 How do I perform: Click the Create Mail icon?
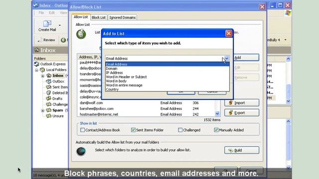tap(47, 23)
